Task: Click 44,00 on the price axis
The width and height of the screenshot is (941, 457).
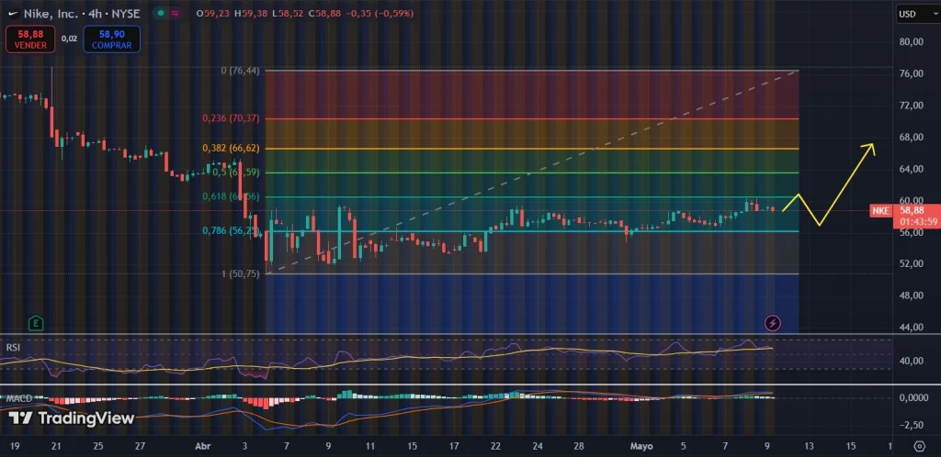Action: 912,327
